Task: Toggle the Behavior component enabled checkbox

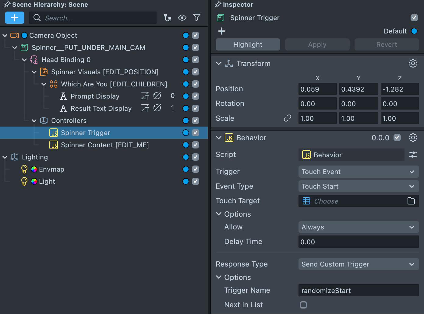Action: click(397, 138)
